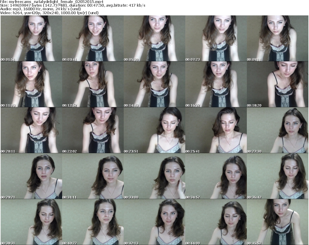This screenshot has height=245, width=309.
Task: Click the 'Size: 149659847 bytes' header line
Action: (x=73, y=5)
